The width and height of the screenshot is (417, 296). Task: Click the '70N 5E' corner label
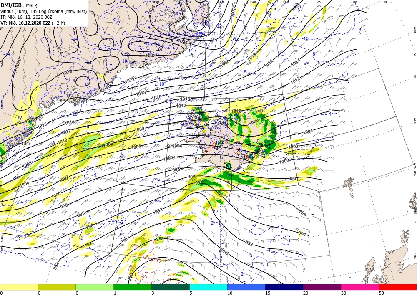[387, 2]
